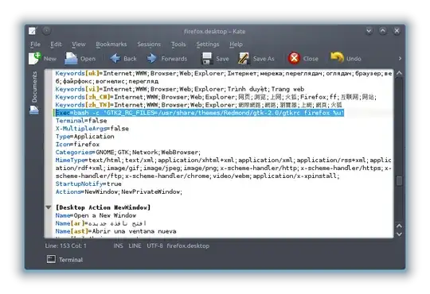Click the LINE selection mode indicator
The image size is (430, 294).
(x=135, y=246)
